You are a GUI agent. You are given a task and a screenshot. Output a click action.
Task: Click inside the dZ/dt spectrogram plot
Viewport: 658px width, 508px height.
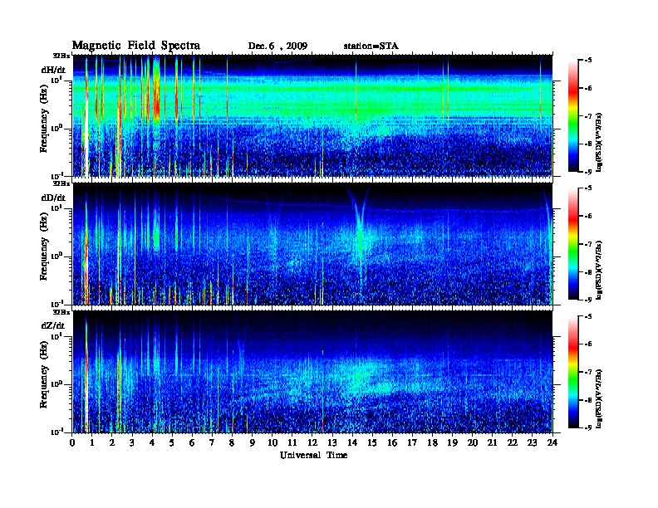[x=312, y=372]
